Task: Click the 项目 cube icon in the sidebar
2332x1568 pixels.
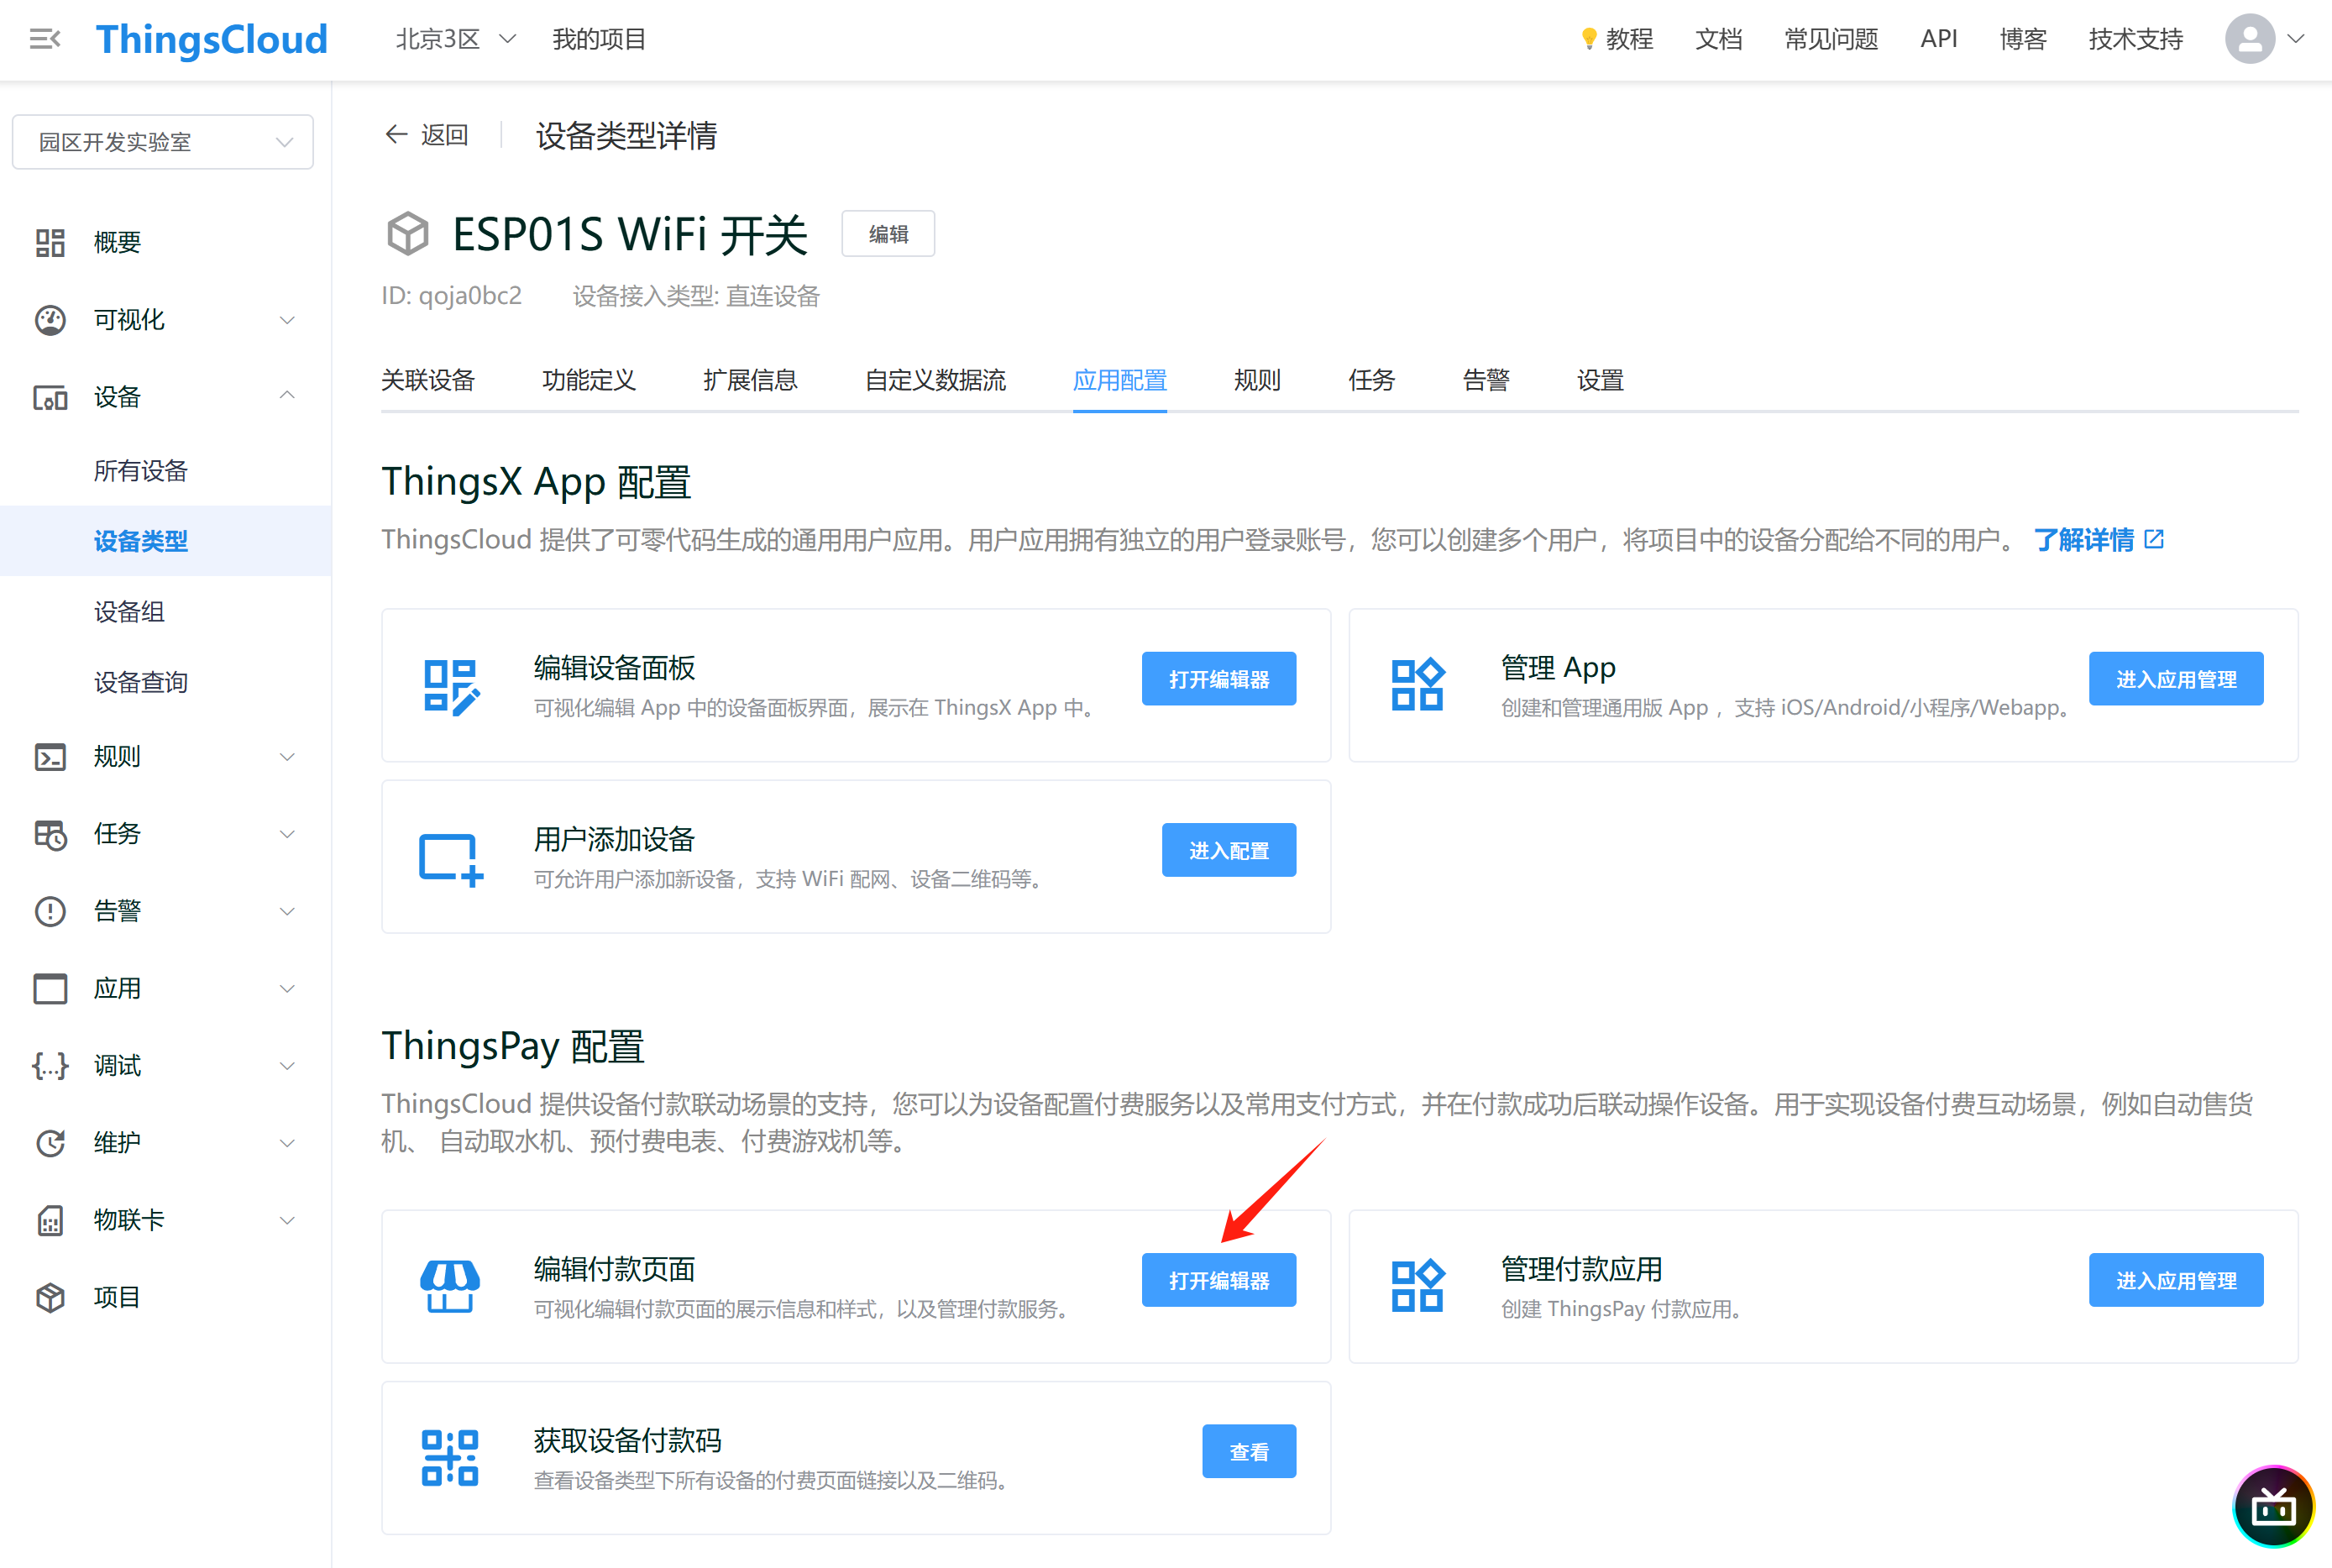Action: [x=50, y=1297]
